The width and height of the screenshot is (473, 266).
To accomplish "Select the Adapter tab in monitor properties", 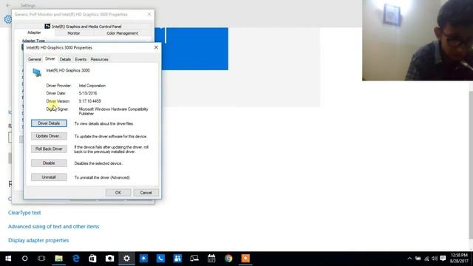I will (34, 33).
